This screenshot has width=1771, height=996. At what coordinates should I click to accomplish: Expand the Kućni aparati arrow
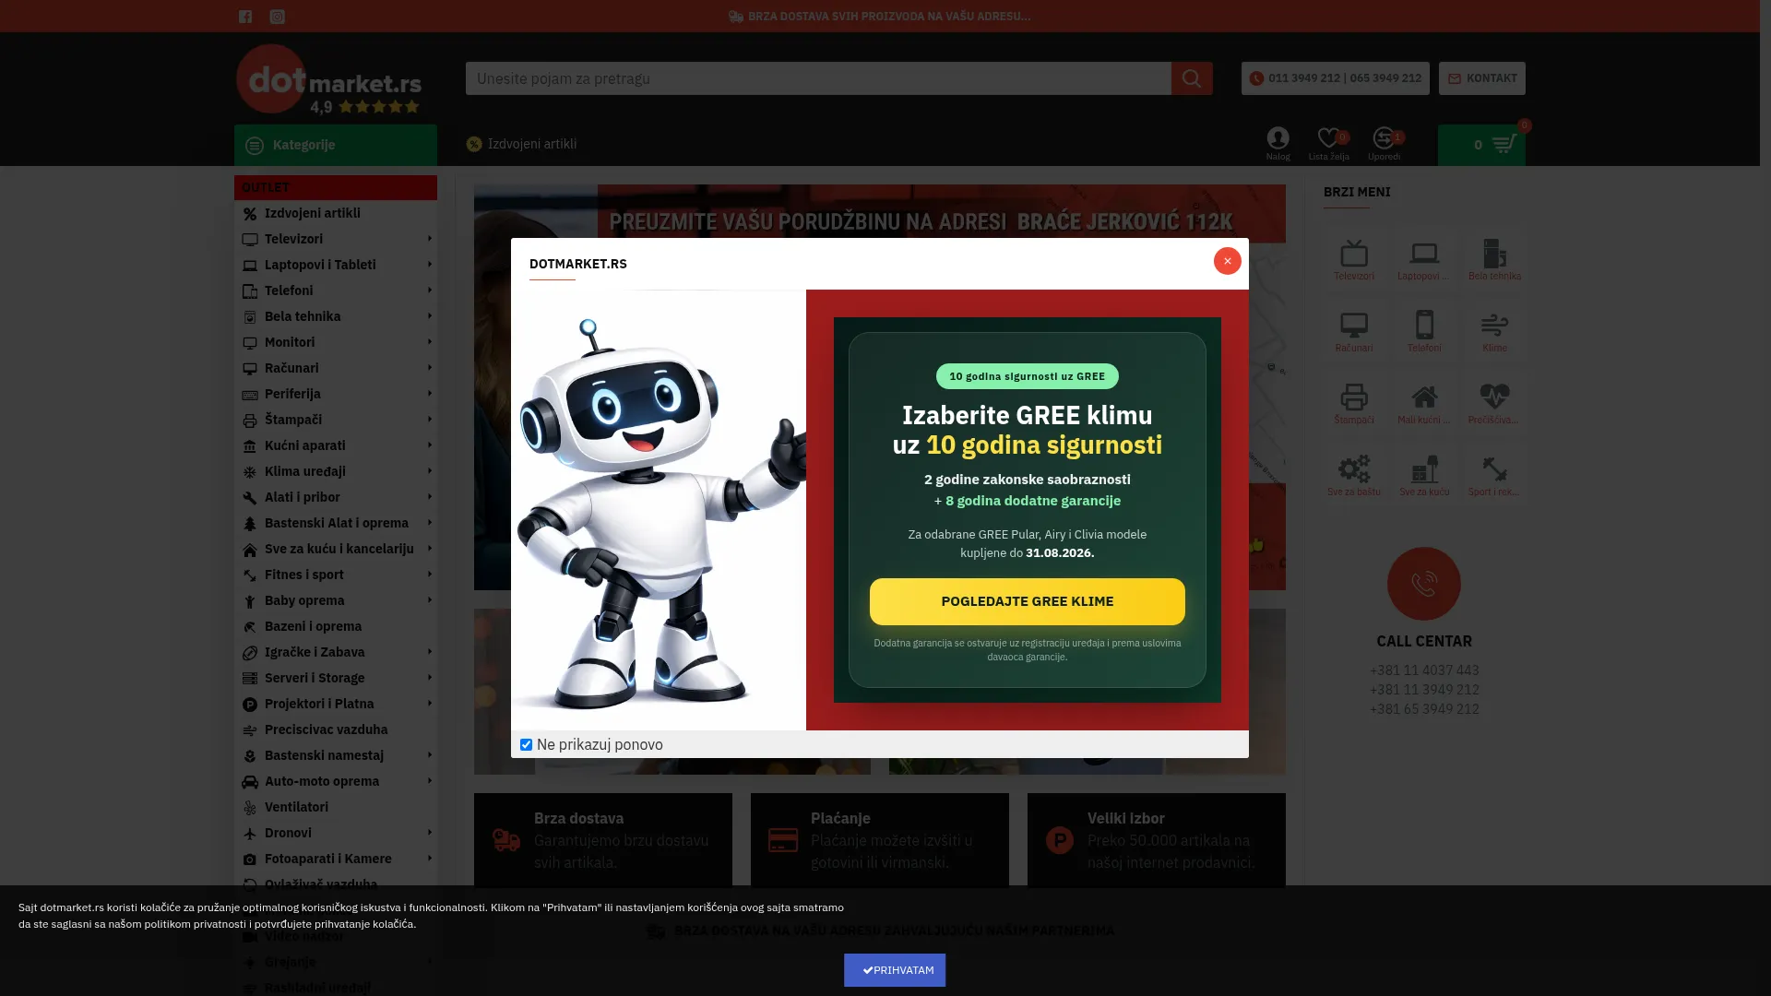[430, 445]
